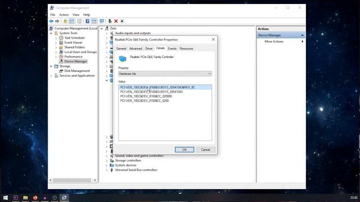
Task: Click Cancel in the properties dialog
Action: [205, 150]
